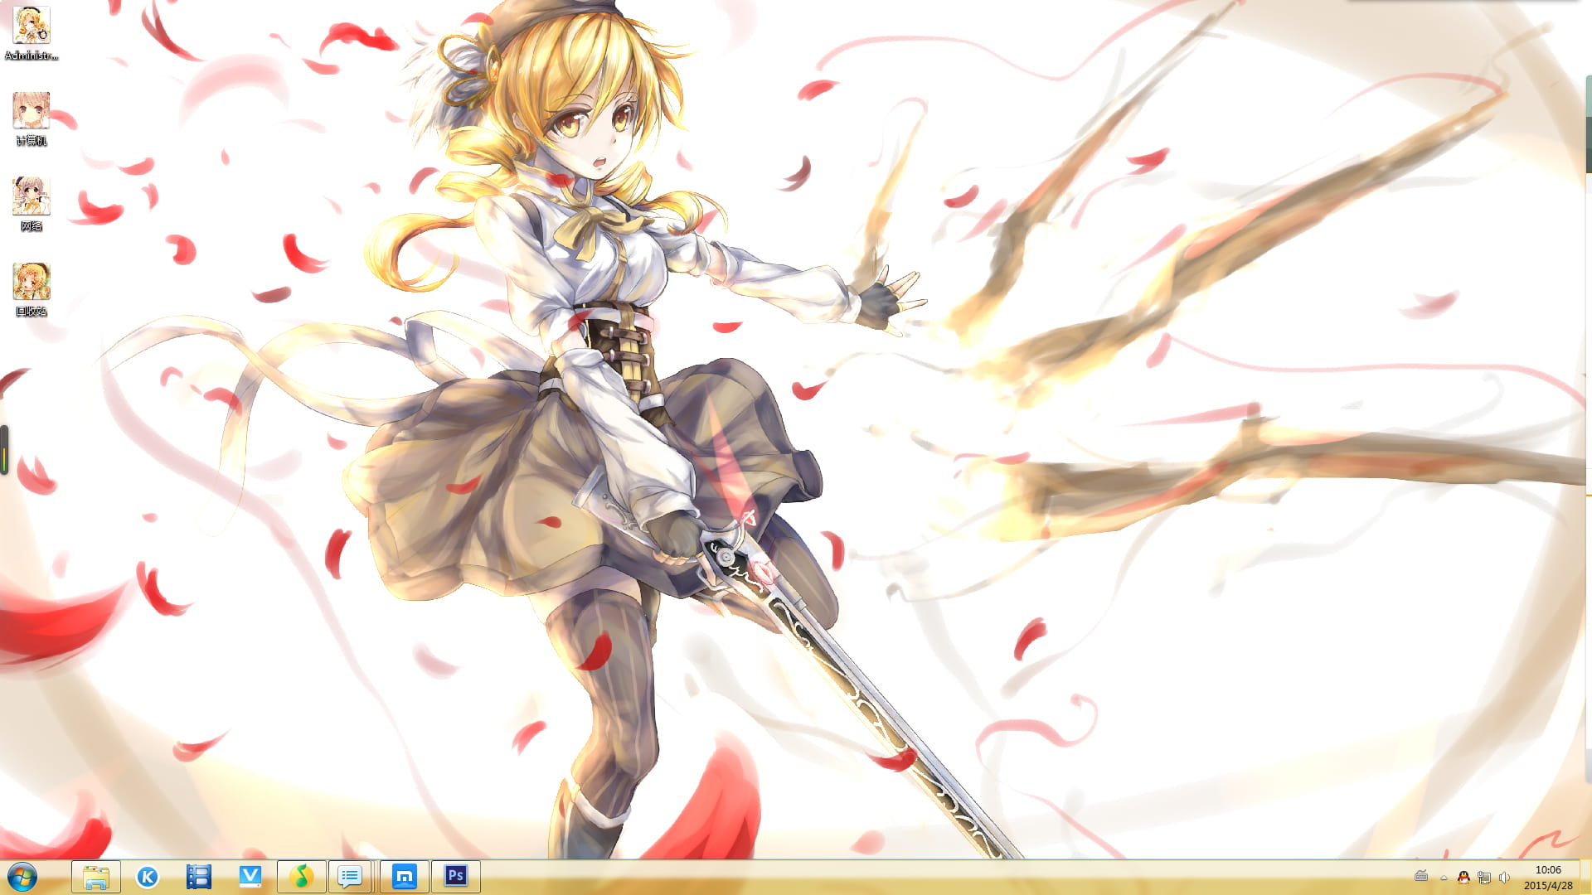Image resolution: width=1592 pixels, height=895 pixels.
Task: Open the input method keyboard indicator
Action: (1421, 877)
